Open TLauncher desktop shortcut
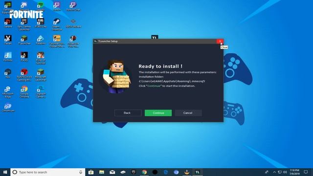313x176 pixels. (24, 40)
